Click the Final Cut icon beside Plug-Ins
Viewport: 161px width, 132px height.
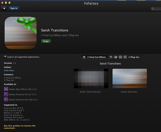click(111, 57)
